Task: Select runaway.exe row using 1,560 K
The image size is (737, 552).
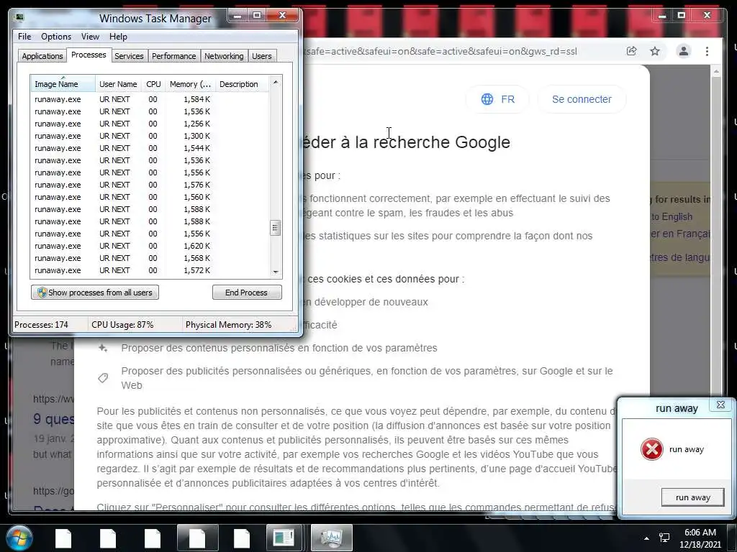Action: [150, 197]
